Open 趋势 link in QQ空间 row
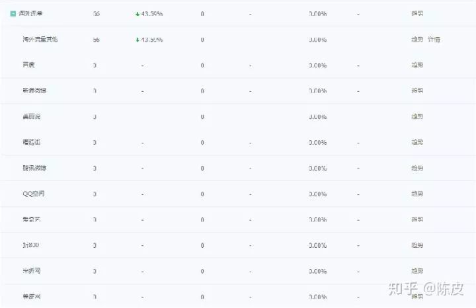 pyautogui.click(x=416, y=194)
